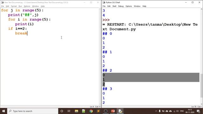Open Help menu in Python Shell
The width and height of the screenshot is (203, 114).
[x=144, y=6]
